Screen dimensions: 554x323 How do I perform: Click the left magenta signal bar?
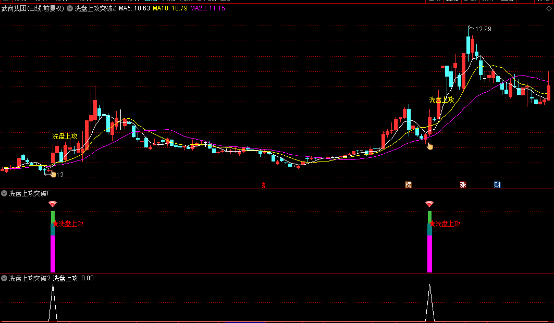[53, 254]
